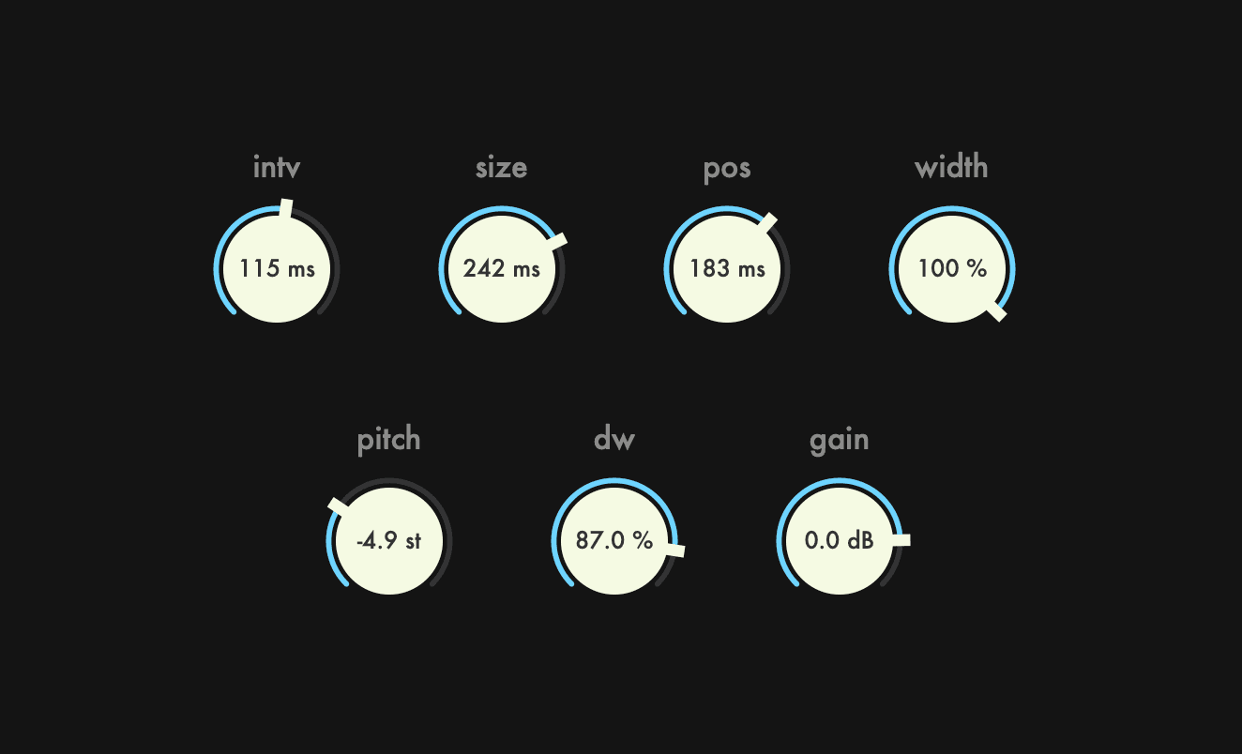Click the width knob at 100 %
The width and height of the screenshot is (1242, 754).
(952, 268)
